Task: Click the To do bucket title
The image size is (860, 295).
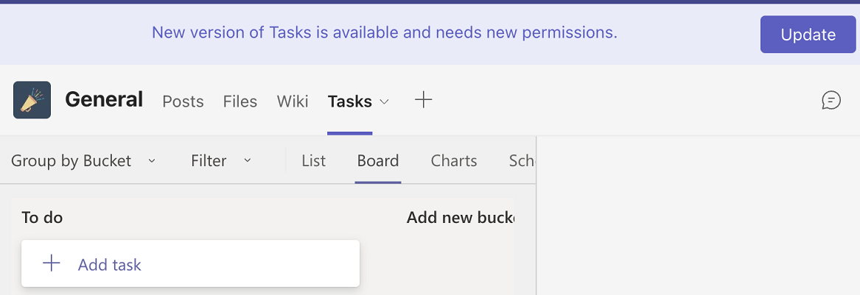Action: [x=42, y=218]
